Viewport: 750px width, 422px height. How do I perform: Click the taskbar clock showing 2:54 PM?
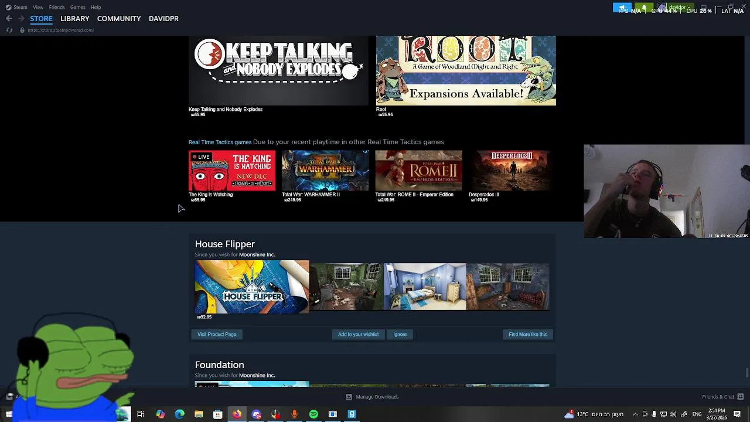[x=717, y=414]
